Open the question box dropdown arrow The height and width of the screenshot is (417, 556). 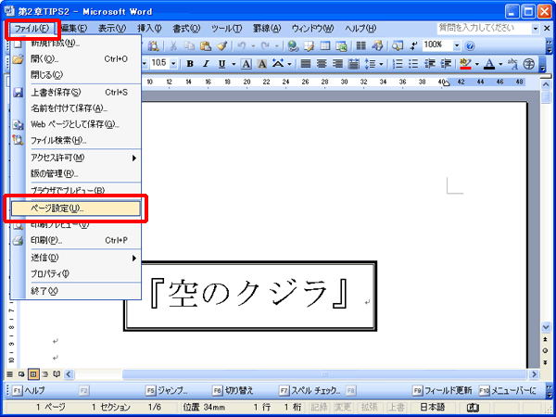click(x=535, y=29)
